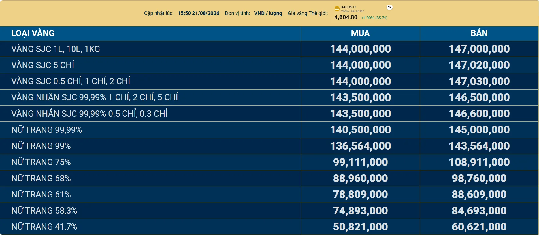Image resolution: width=539 pixels, height=235 pixels.
Task: Click the 'Cập nhật lúc' label
Action: tap(159, 13)
